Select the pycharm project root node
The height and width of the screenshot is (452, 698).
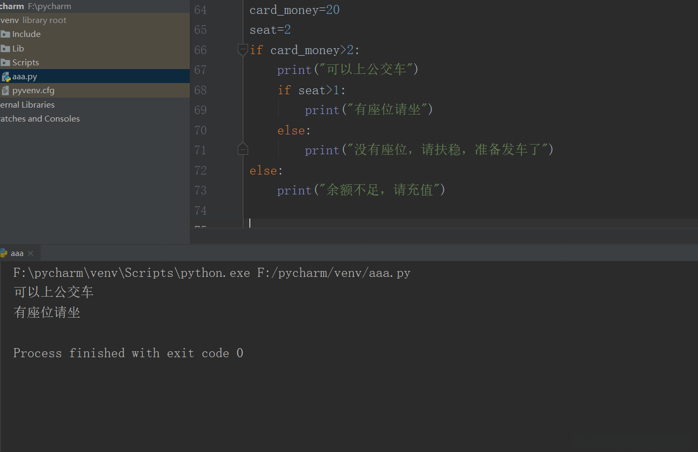tap(12, 6)
